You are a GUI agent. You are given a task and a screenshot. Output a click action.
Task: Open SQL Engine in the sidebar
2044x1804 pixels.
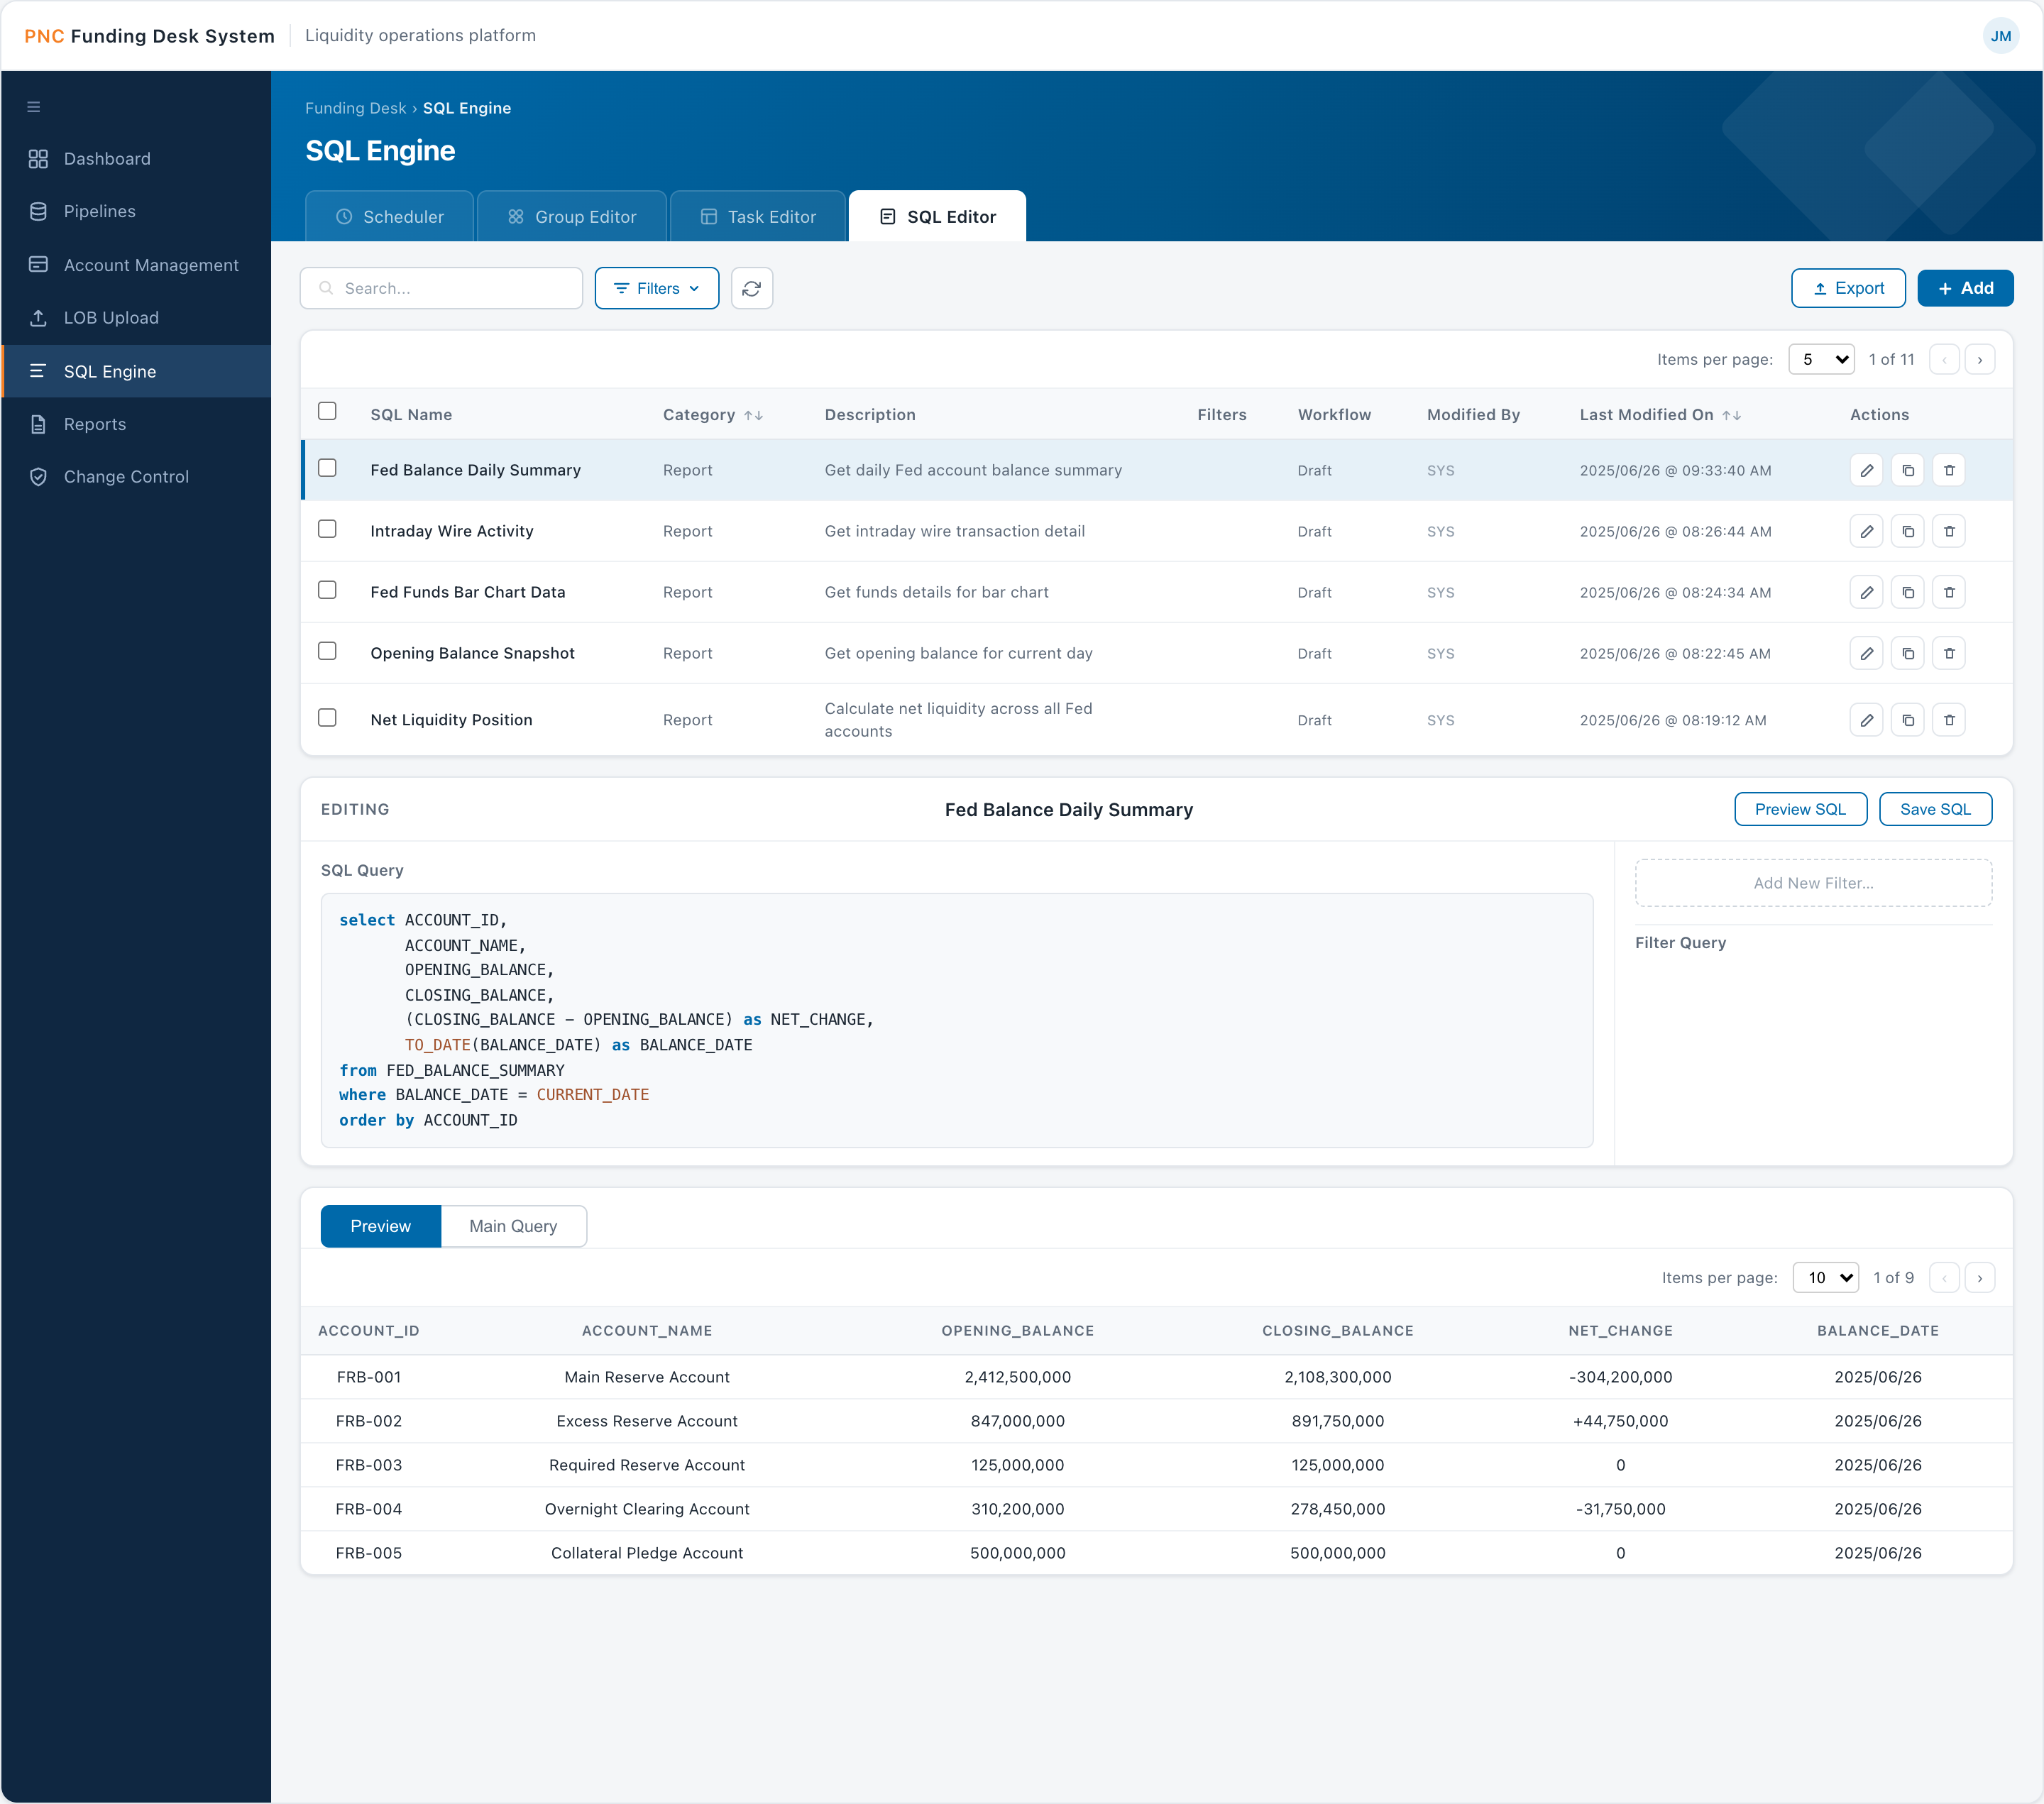tap(136, 371)
